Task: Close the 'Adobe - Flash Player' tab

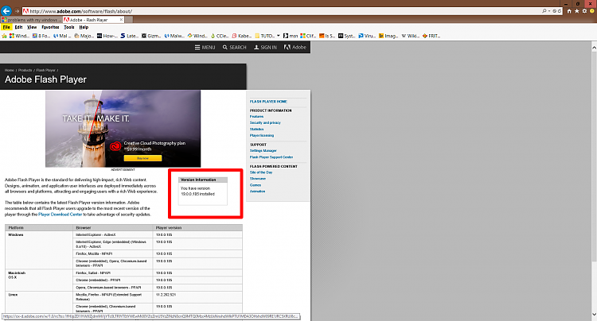Action: click(122, 19)
